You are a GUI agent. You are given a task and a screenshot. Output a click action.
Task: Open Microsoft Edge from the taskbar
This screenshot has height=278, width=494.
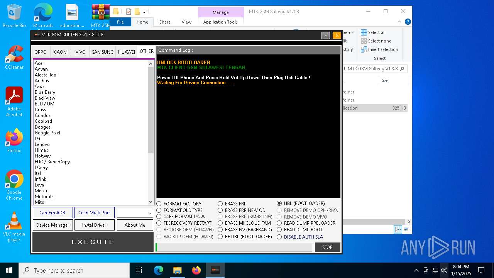159,270
